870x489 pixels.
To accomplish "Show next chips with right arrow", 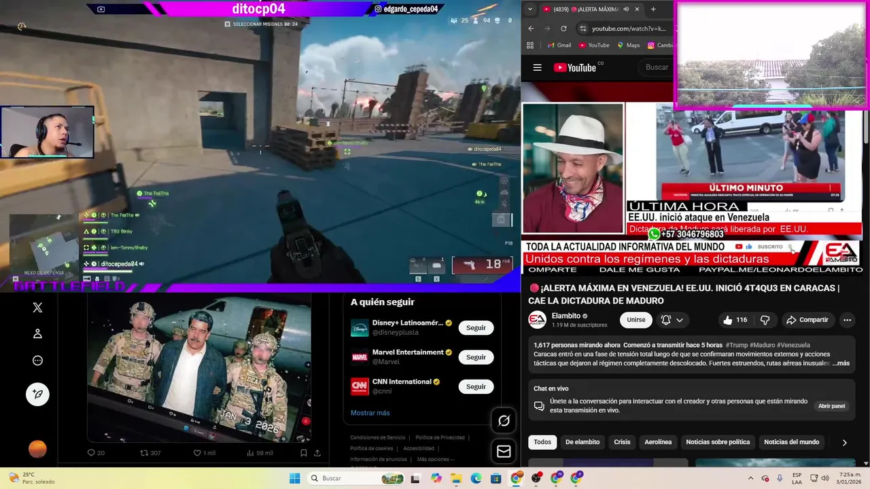I will point(844,443).
